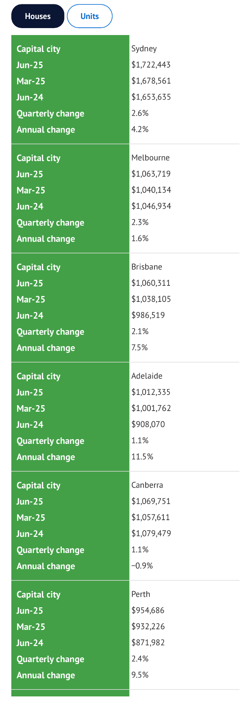Image resolution: width=246 pixels, height=707 pixels.
Task: Click Adelaide's annual change value 11.5%
Action: click(142, 457)
